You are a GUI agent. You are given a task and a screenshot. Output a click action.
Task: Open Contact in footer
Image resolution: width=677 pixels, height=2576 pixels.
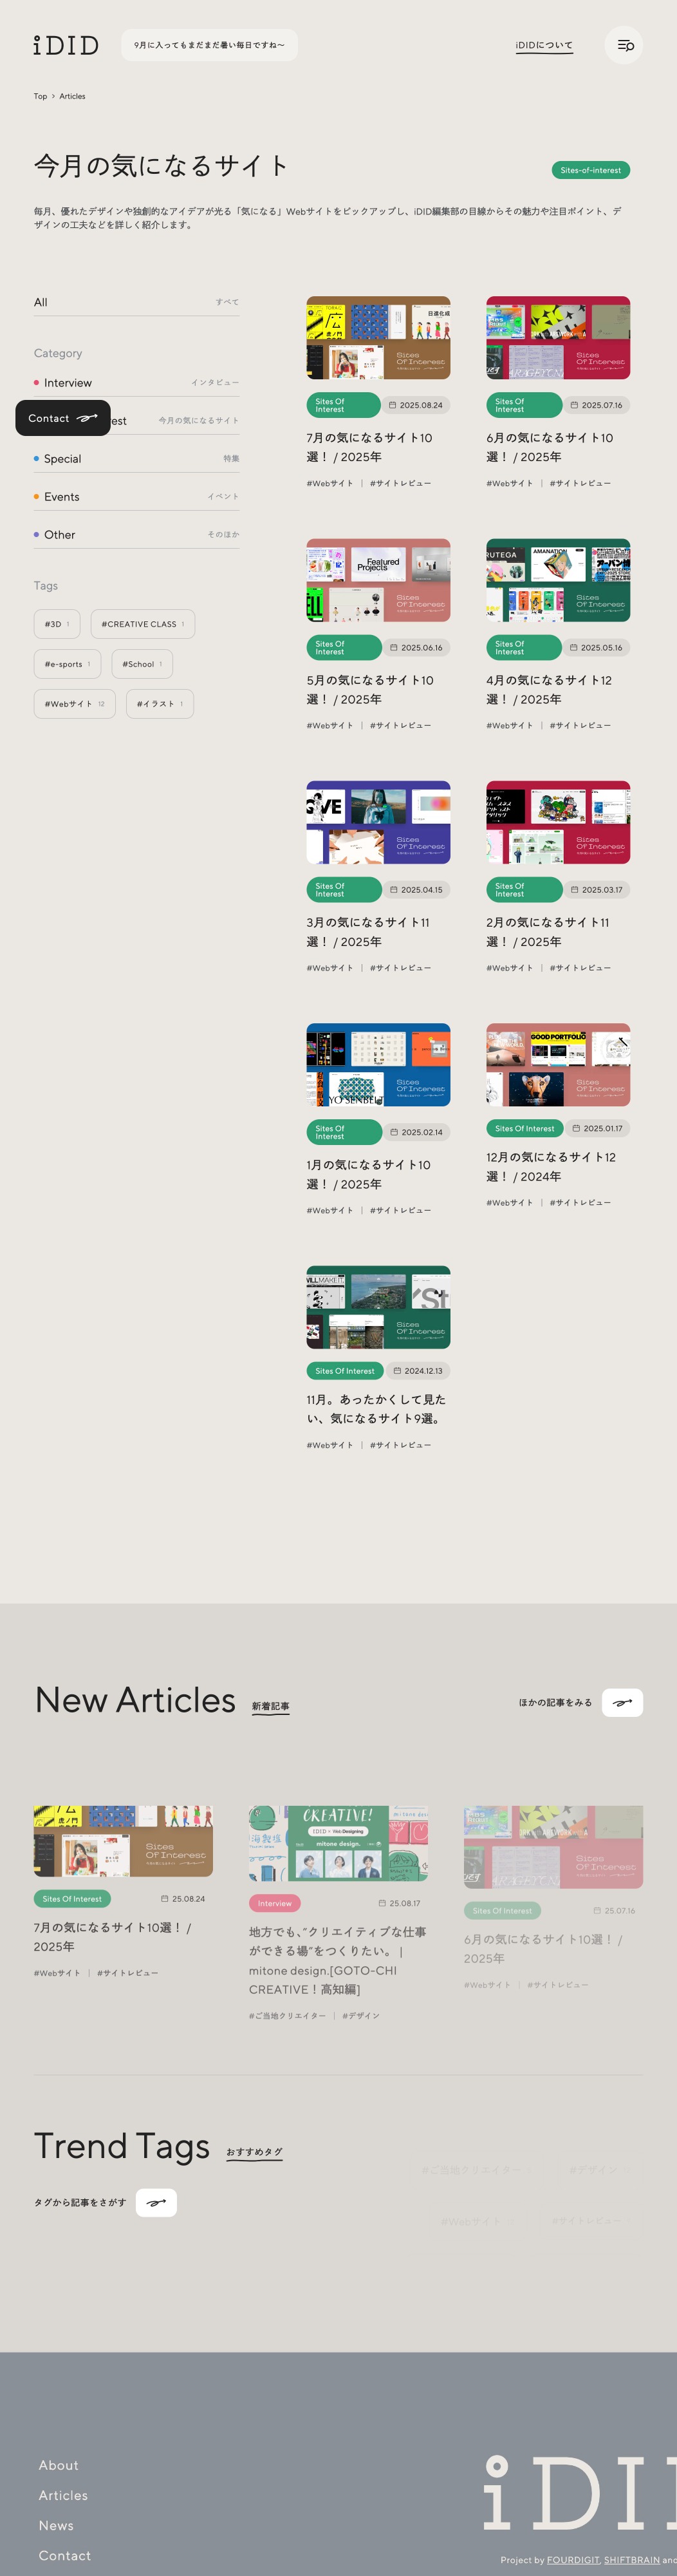(65, 2555)
